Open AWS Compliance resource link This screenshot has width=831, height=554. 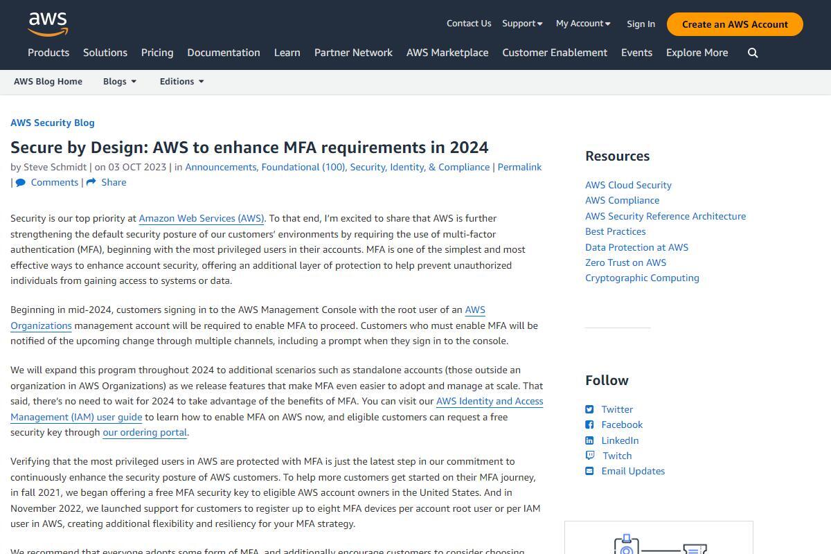(622, 200)
